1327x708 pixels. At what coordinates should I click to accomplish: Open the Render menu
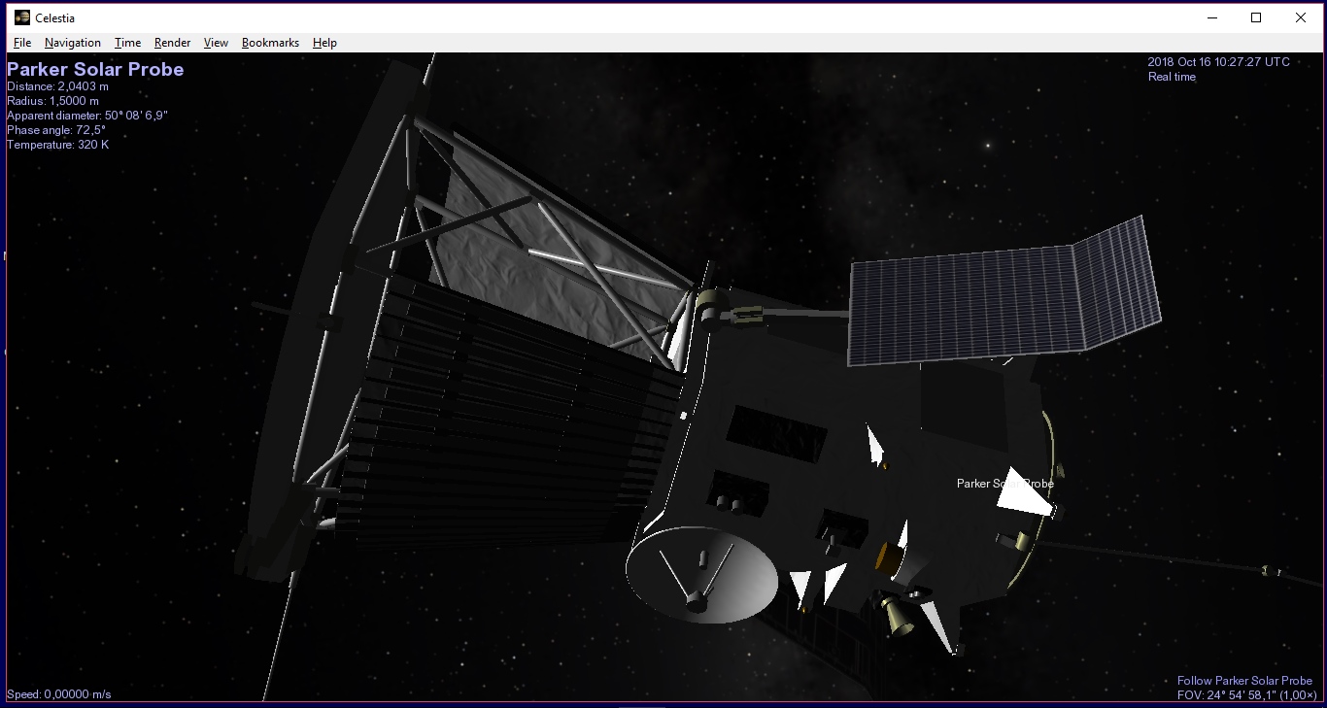(173, 43)
